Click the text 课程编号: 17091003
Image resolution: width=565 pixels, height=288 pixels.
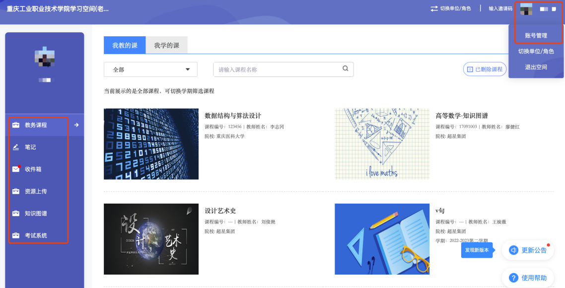[x=456, y=127]
